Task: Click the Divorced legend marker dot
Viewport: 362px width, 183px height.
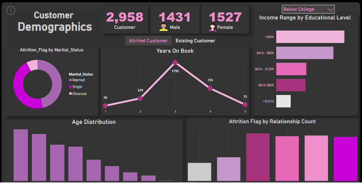Action: tap(71, 94)
